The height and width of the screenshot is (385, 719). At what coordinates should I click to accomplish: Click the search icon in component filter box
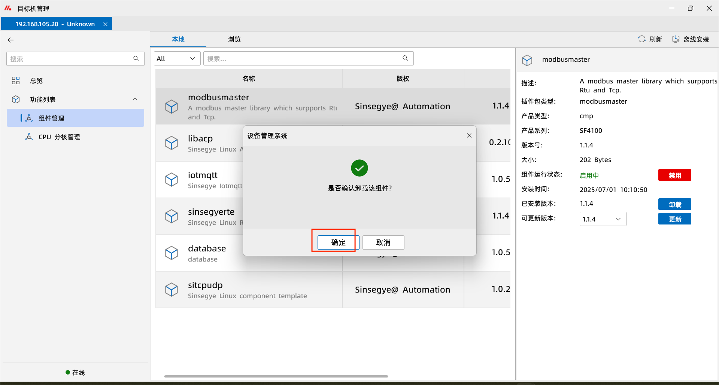[405, 58]
